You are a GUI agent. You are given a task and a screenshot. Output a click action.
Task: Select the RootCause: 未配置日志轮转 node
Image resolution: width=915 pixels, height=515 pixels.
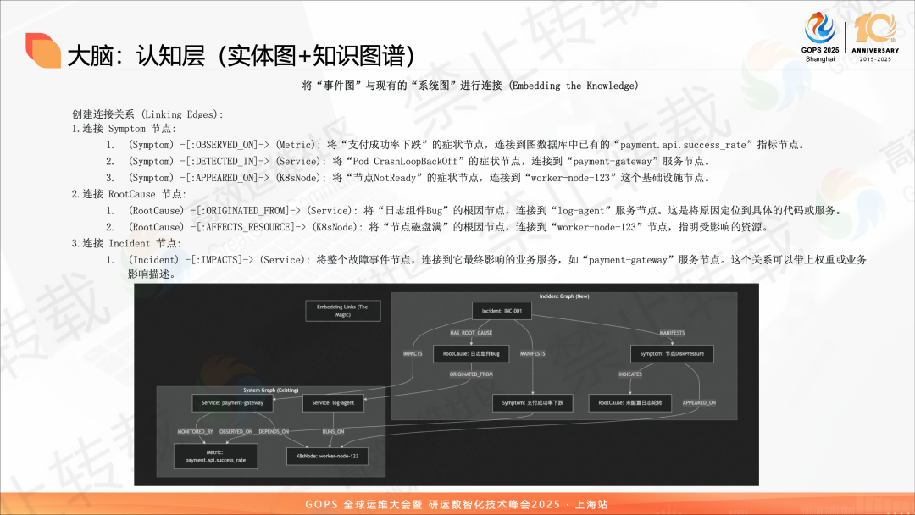[630, 403]
